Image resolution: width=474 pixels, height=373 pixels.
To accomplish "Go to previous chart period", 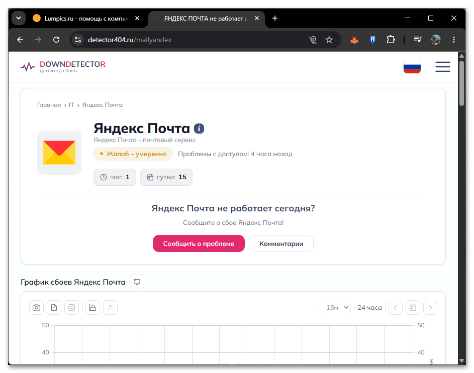I will tap(396, 308).
